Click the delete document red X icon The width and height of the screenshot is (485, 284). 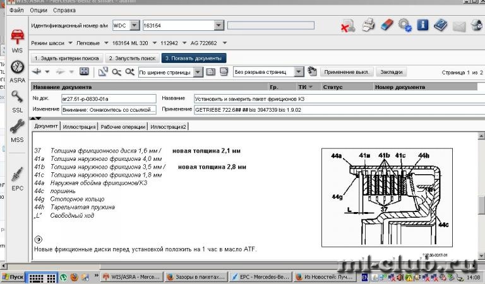click(x=348, y=26)
